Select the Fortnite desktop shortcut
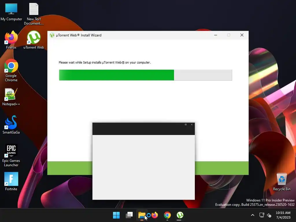This screenshot has width=296, height=222. click(x=11, y=182)
